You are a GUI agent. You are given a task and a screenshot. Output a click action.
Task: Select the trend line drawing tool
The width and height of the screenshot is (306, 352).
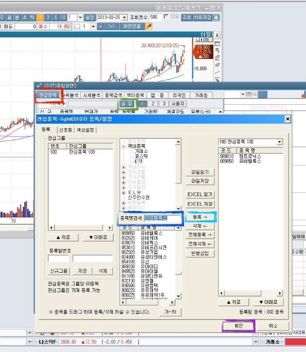pyautogui.click(x=217, y=72)
